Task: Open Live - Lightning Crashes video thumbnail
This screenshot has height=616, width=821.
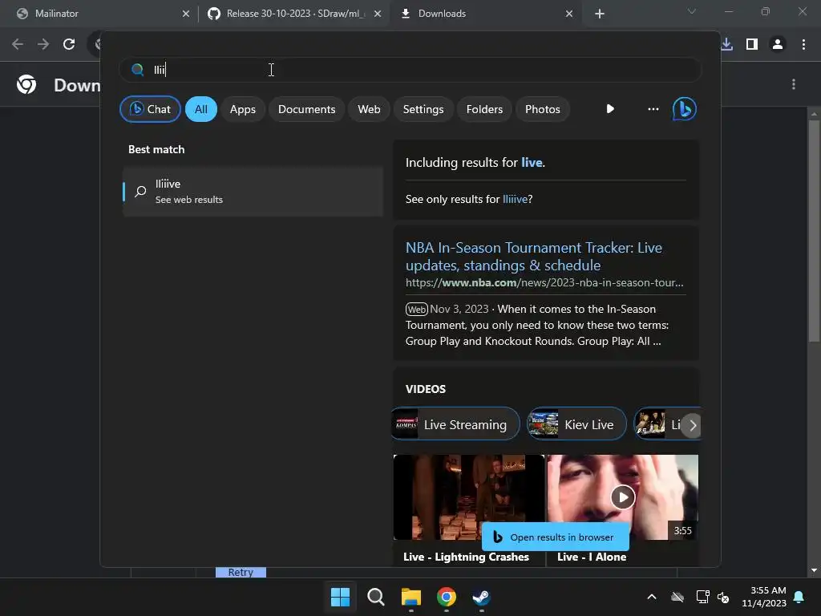Action: (468, 496)
